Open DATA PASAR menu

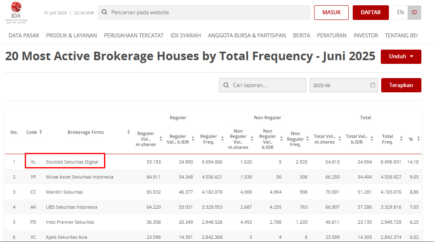[x=24, y=35]
